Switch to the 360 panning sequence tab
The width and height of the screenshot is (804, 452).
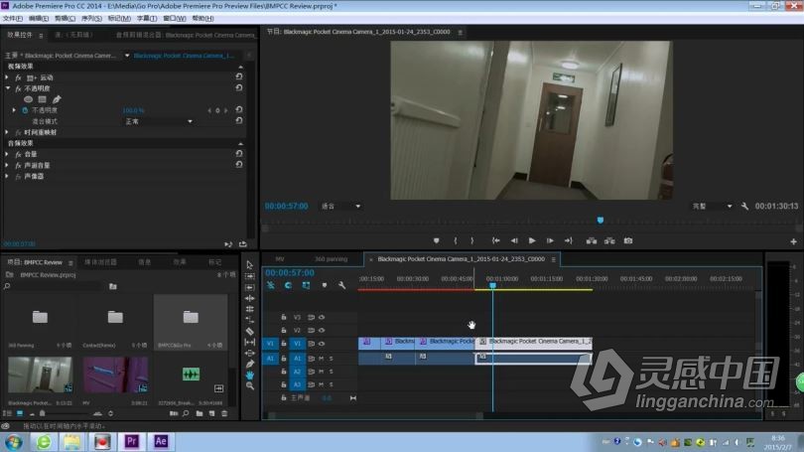331,259
